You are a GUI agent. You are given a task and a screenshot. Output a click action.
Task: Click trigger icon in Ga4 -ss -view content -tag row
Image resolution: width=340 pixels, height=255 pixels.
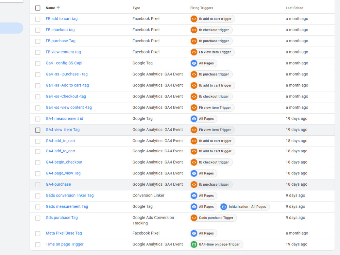194,107
